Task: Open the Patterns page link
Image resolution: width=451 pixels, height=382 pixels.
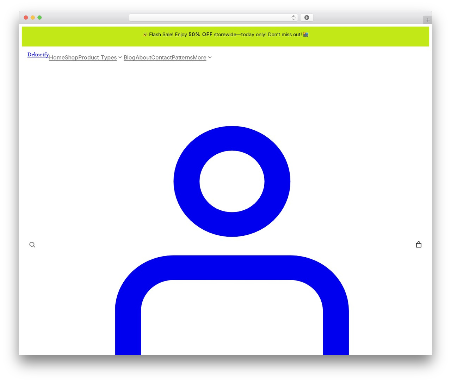Action: click(x=182, y=57)
